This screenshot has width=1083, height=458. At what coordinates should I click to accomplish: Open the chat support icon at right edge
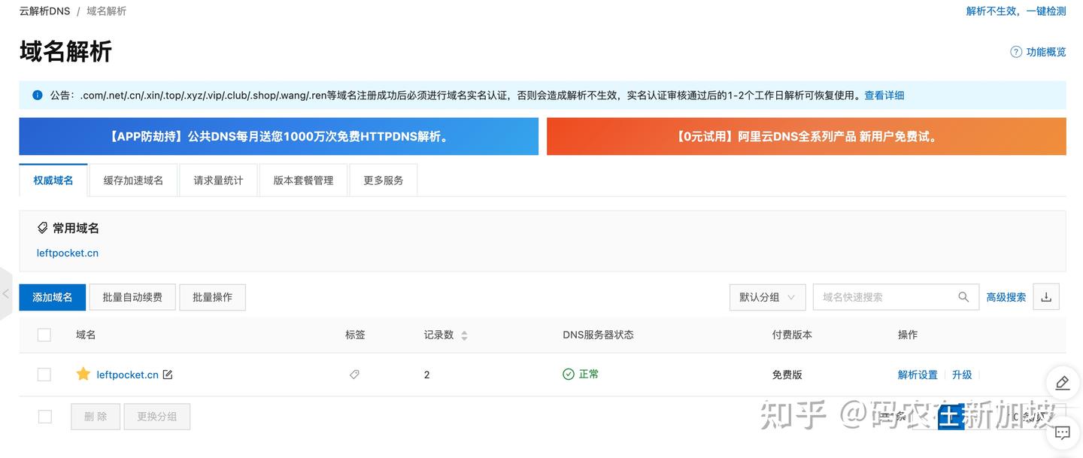pyautogui.click(x=1063, y=433)
